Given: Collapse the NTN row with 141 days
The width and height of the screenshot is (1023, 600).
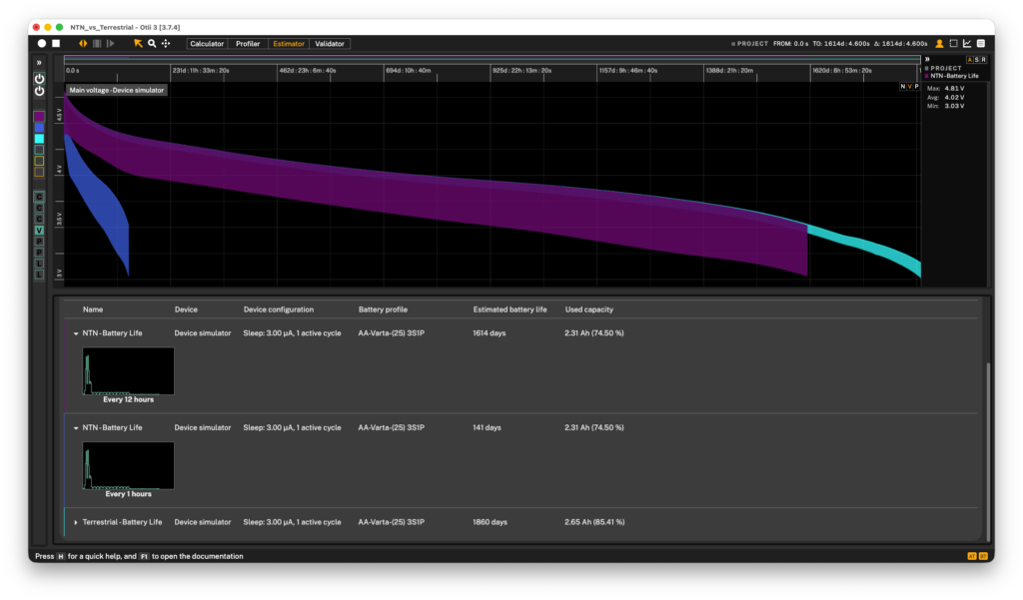Looking at the screenshot, I should 76,428.
